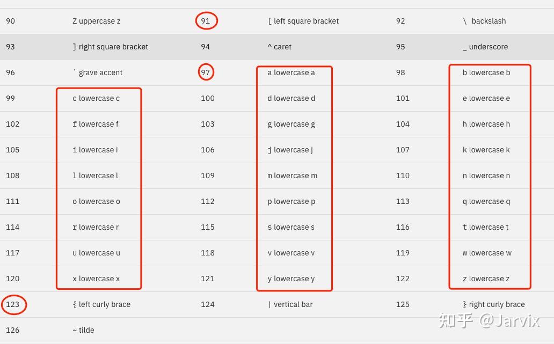Click the circled number 123
Viewport: 554px width, 344px height.
[13, 304]
